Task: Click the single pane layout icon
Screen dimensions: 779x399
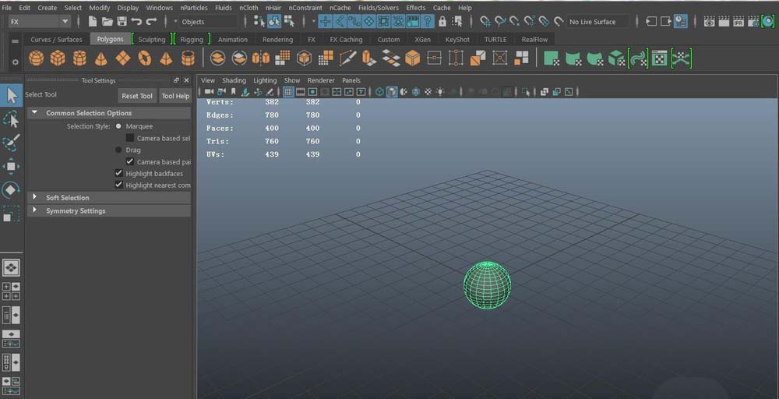Action: click(11, 267)
